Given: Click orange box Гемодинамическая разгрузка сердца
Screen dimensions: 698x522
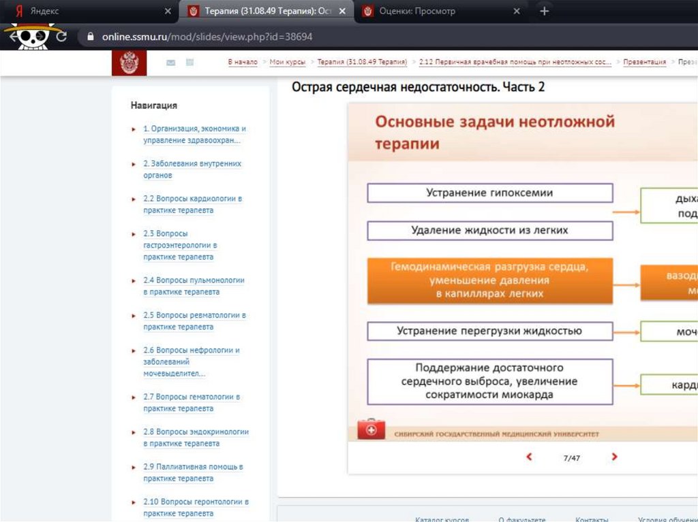Looking at the screenshot, I should tap(489, 280).
